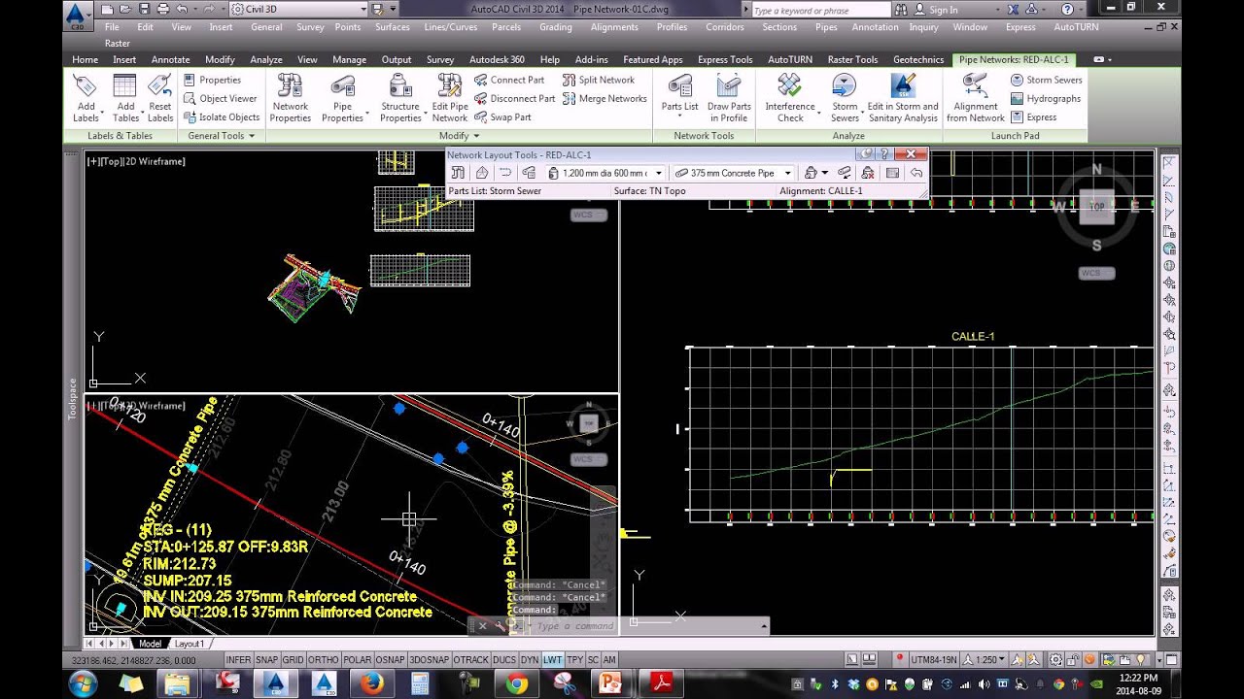Toggle OTRACK object tracking
This screenshot has height=699, width=1244.
pos(470,659)
